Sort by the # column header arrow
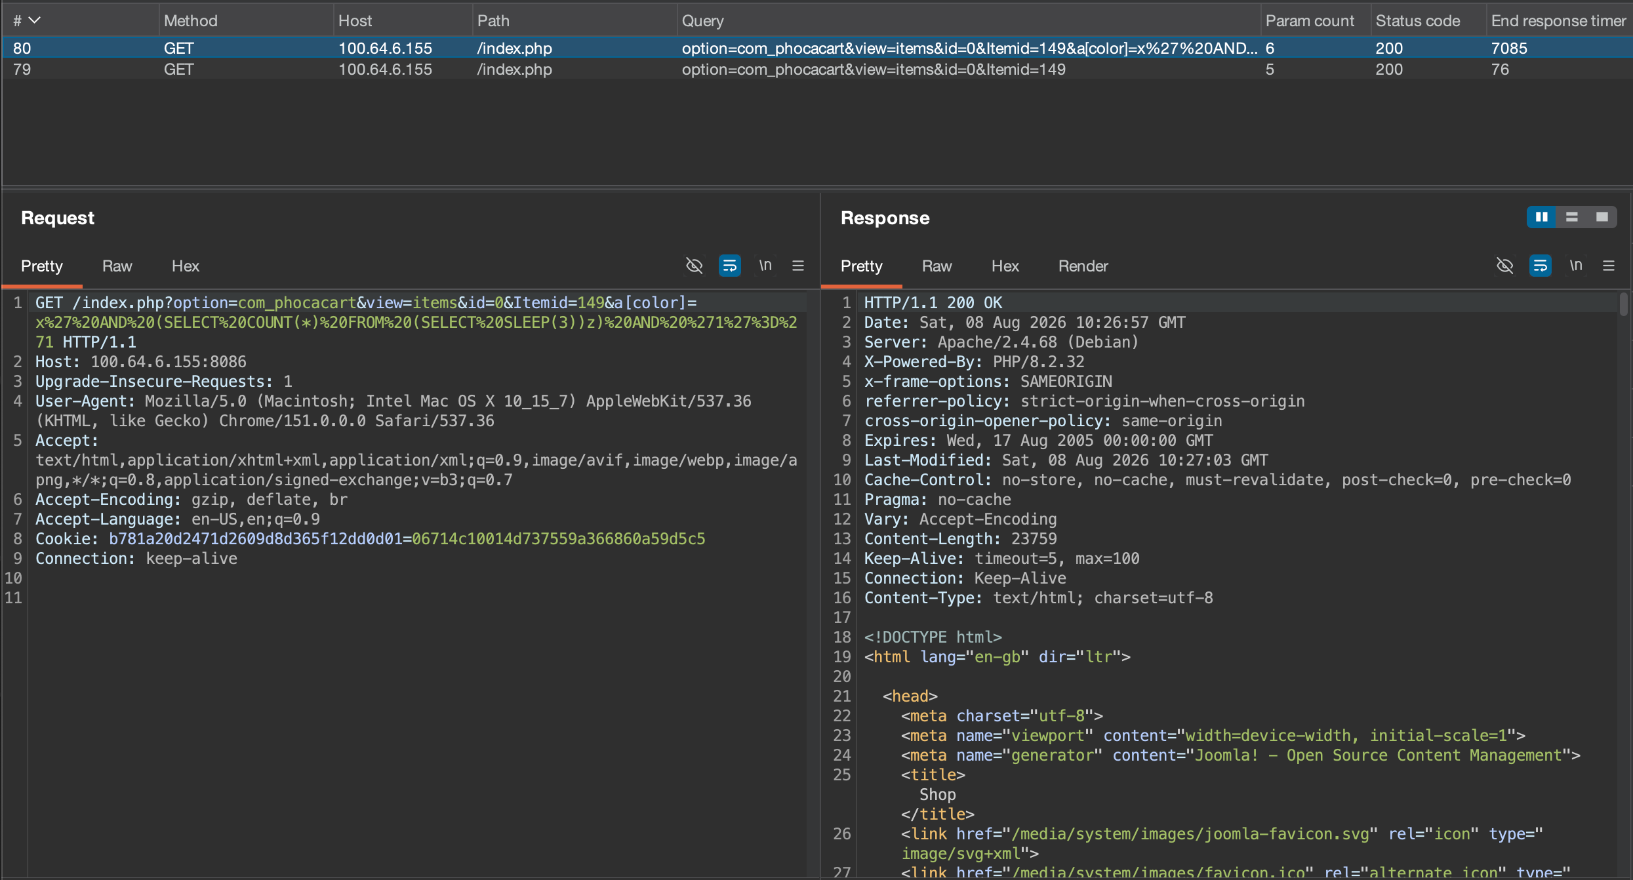This screenshot has width=1633, height=880. (34, 20)
